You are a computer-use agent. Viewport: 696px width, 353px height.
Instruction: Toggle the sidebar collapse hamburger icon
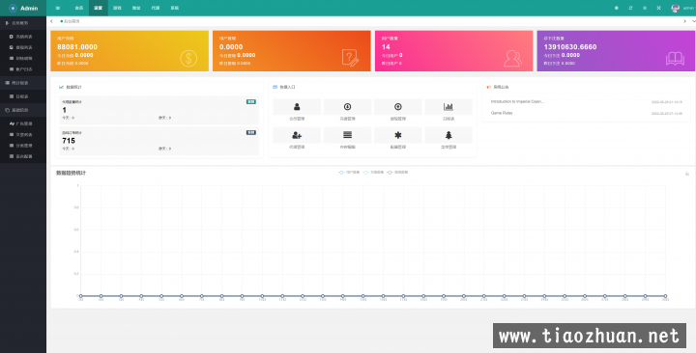point(58,8)
